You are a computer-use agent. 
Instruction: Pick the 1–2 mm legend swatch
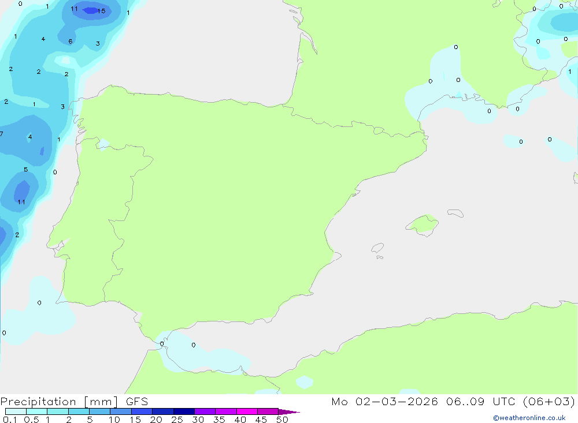(57, 411)
